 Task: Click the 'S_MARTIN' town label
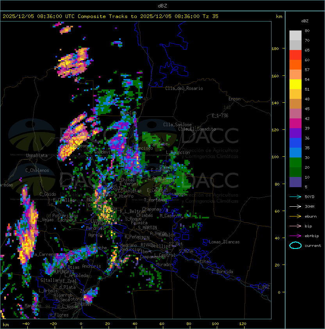pyautogui.click(x=147, y=228)
